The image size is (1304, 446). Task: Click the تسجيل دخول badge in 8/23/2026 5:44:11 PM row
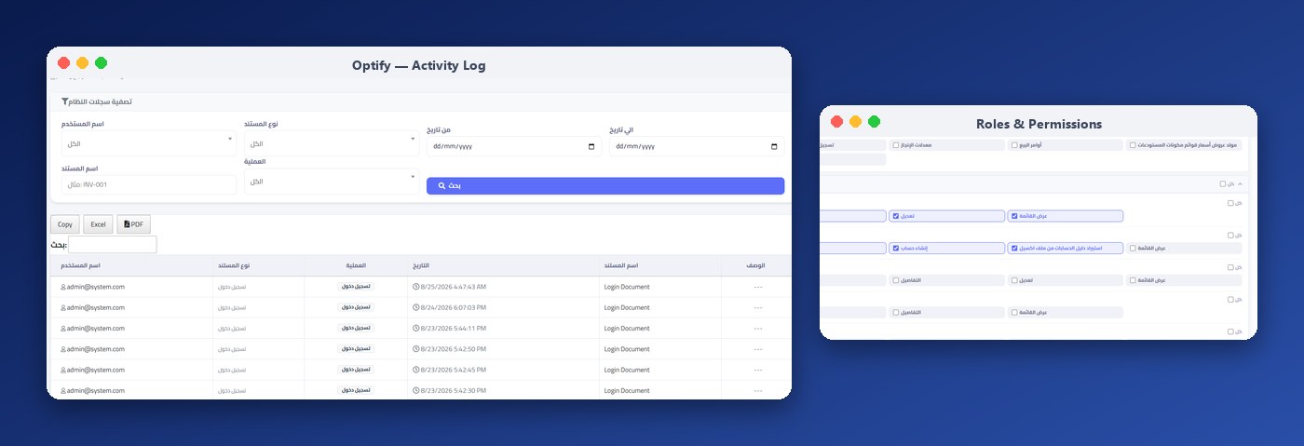356,328
